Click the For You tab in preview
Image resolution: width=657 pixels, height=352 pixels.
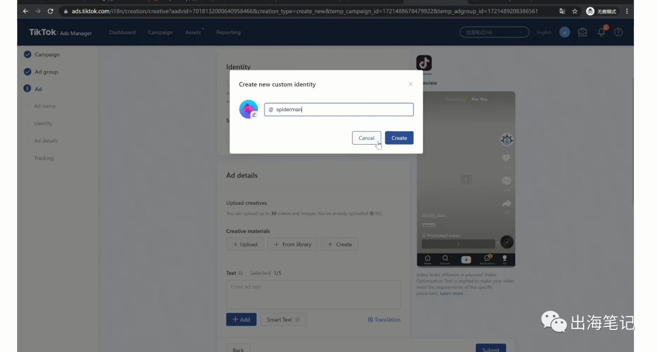tap(479, 99)
